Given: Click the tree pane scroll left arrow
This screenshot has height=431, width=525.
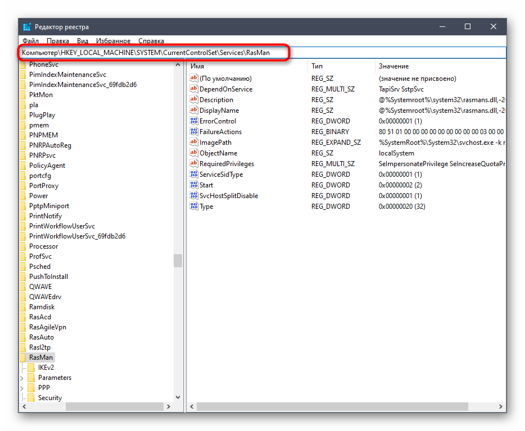Looking at the screenshot, I should coord(24,407).
